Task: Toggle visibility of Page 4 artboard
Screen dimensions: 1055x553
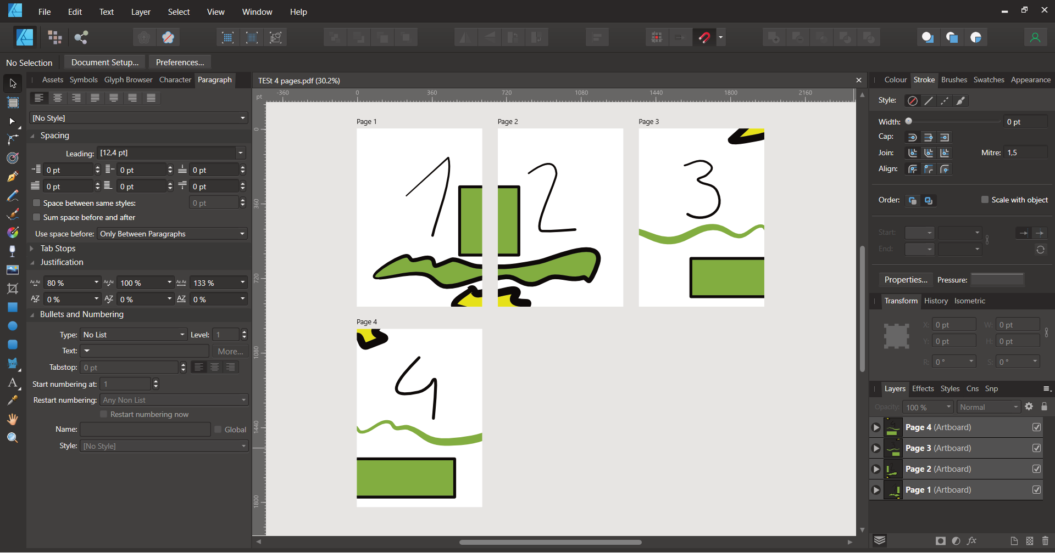Action: tap(1036, 427)
